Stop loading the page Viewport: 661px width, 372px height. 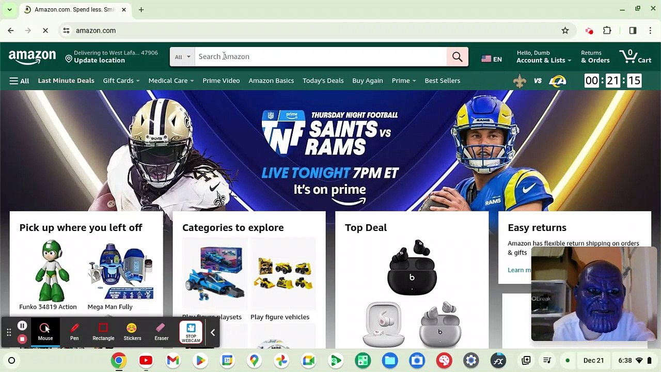tap(45, 30)
